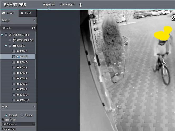Image resolution: width=175 pixels, height=131 pixels.
Task: Select the Device tab in sidebar
Action: tap(9, 13)
